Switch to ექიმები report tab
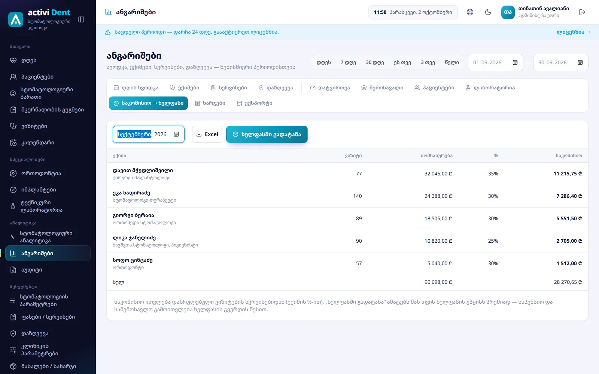Image resolution: width=599 pixels, height=374 pixels. (x=184, y=88)
